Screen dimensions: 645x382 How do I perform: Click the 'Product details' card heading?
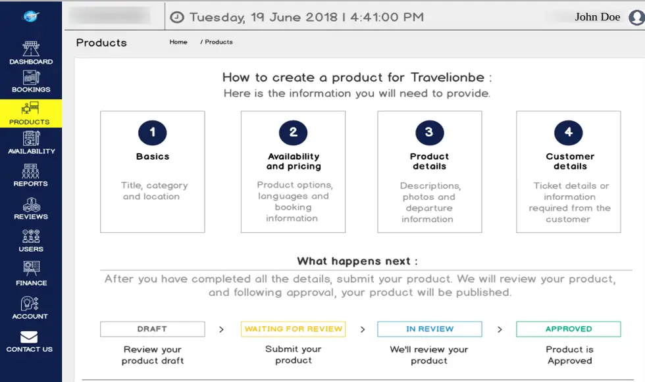[x=429, y=162]
